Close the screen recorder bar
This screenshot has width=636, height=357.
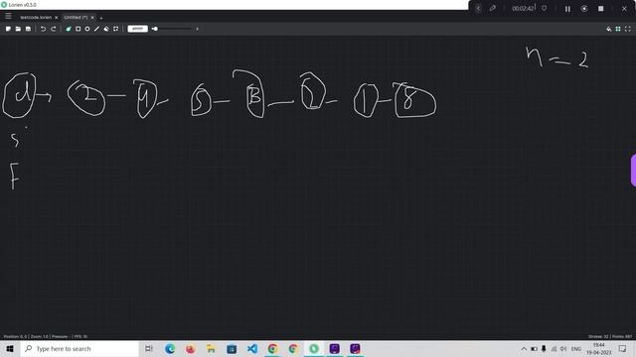tap(624, 9)
